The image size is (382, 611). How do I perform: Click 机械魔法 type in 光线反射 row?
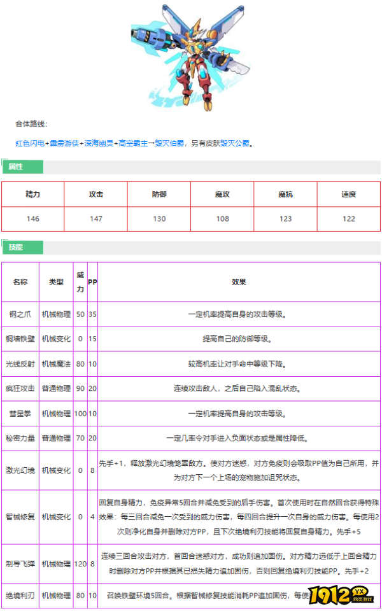coord(56,364)
